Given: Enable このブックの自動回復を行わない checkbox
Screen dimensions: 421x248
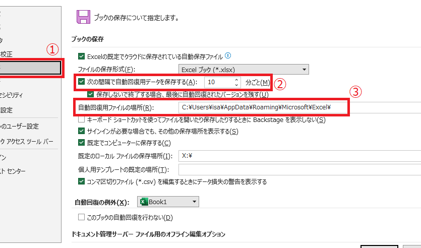Looking at the screenshot, I should 81,217.
